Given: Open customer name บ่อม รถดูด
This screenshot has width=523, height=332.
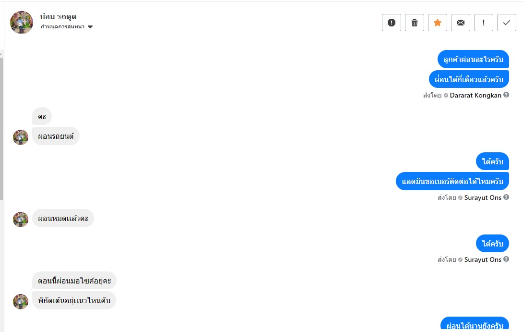Looking at the screenshot, I should (x=58, y=16).
